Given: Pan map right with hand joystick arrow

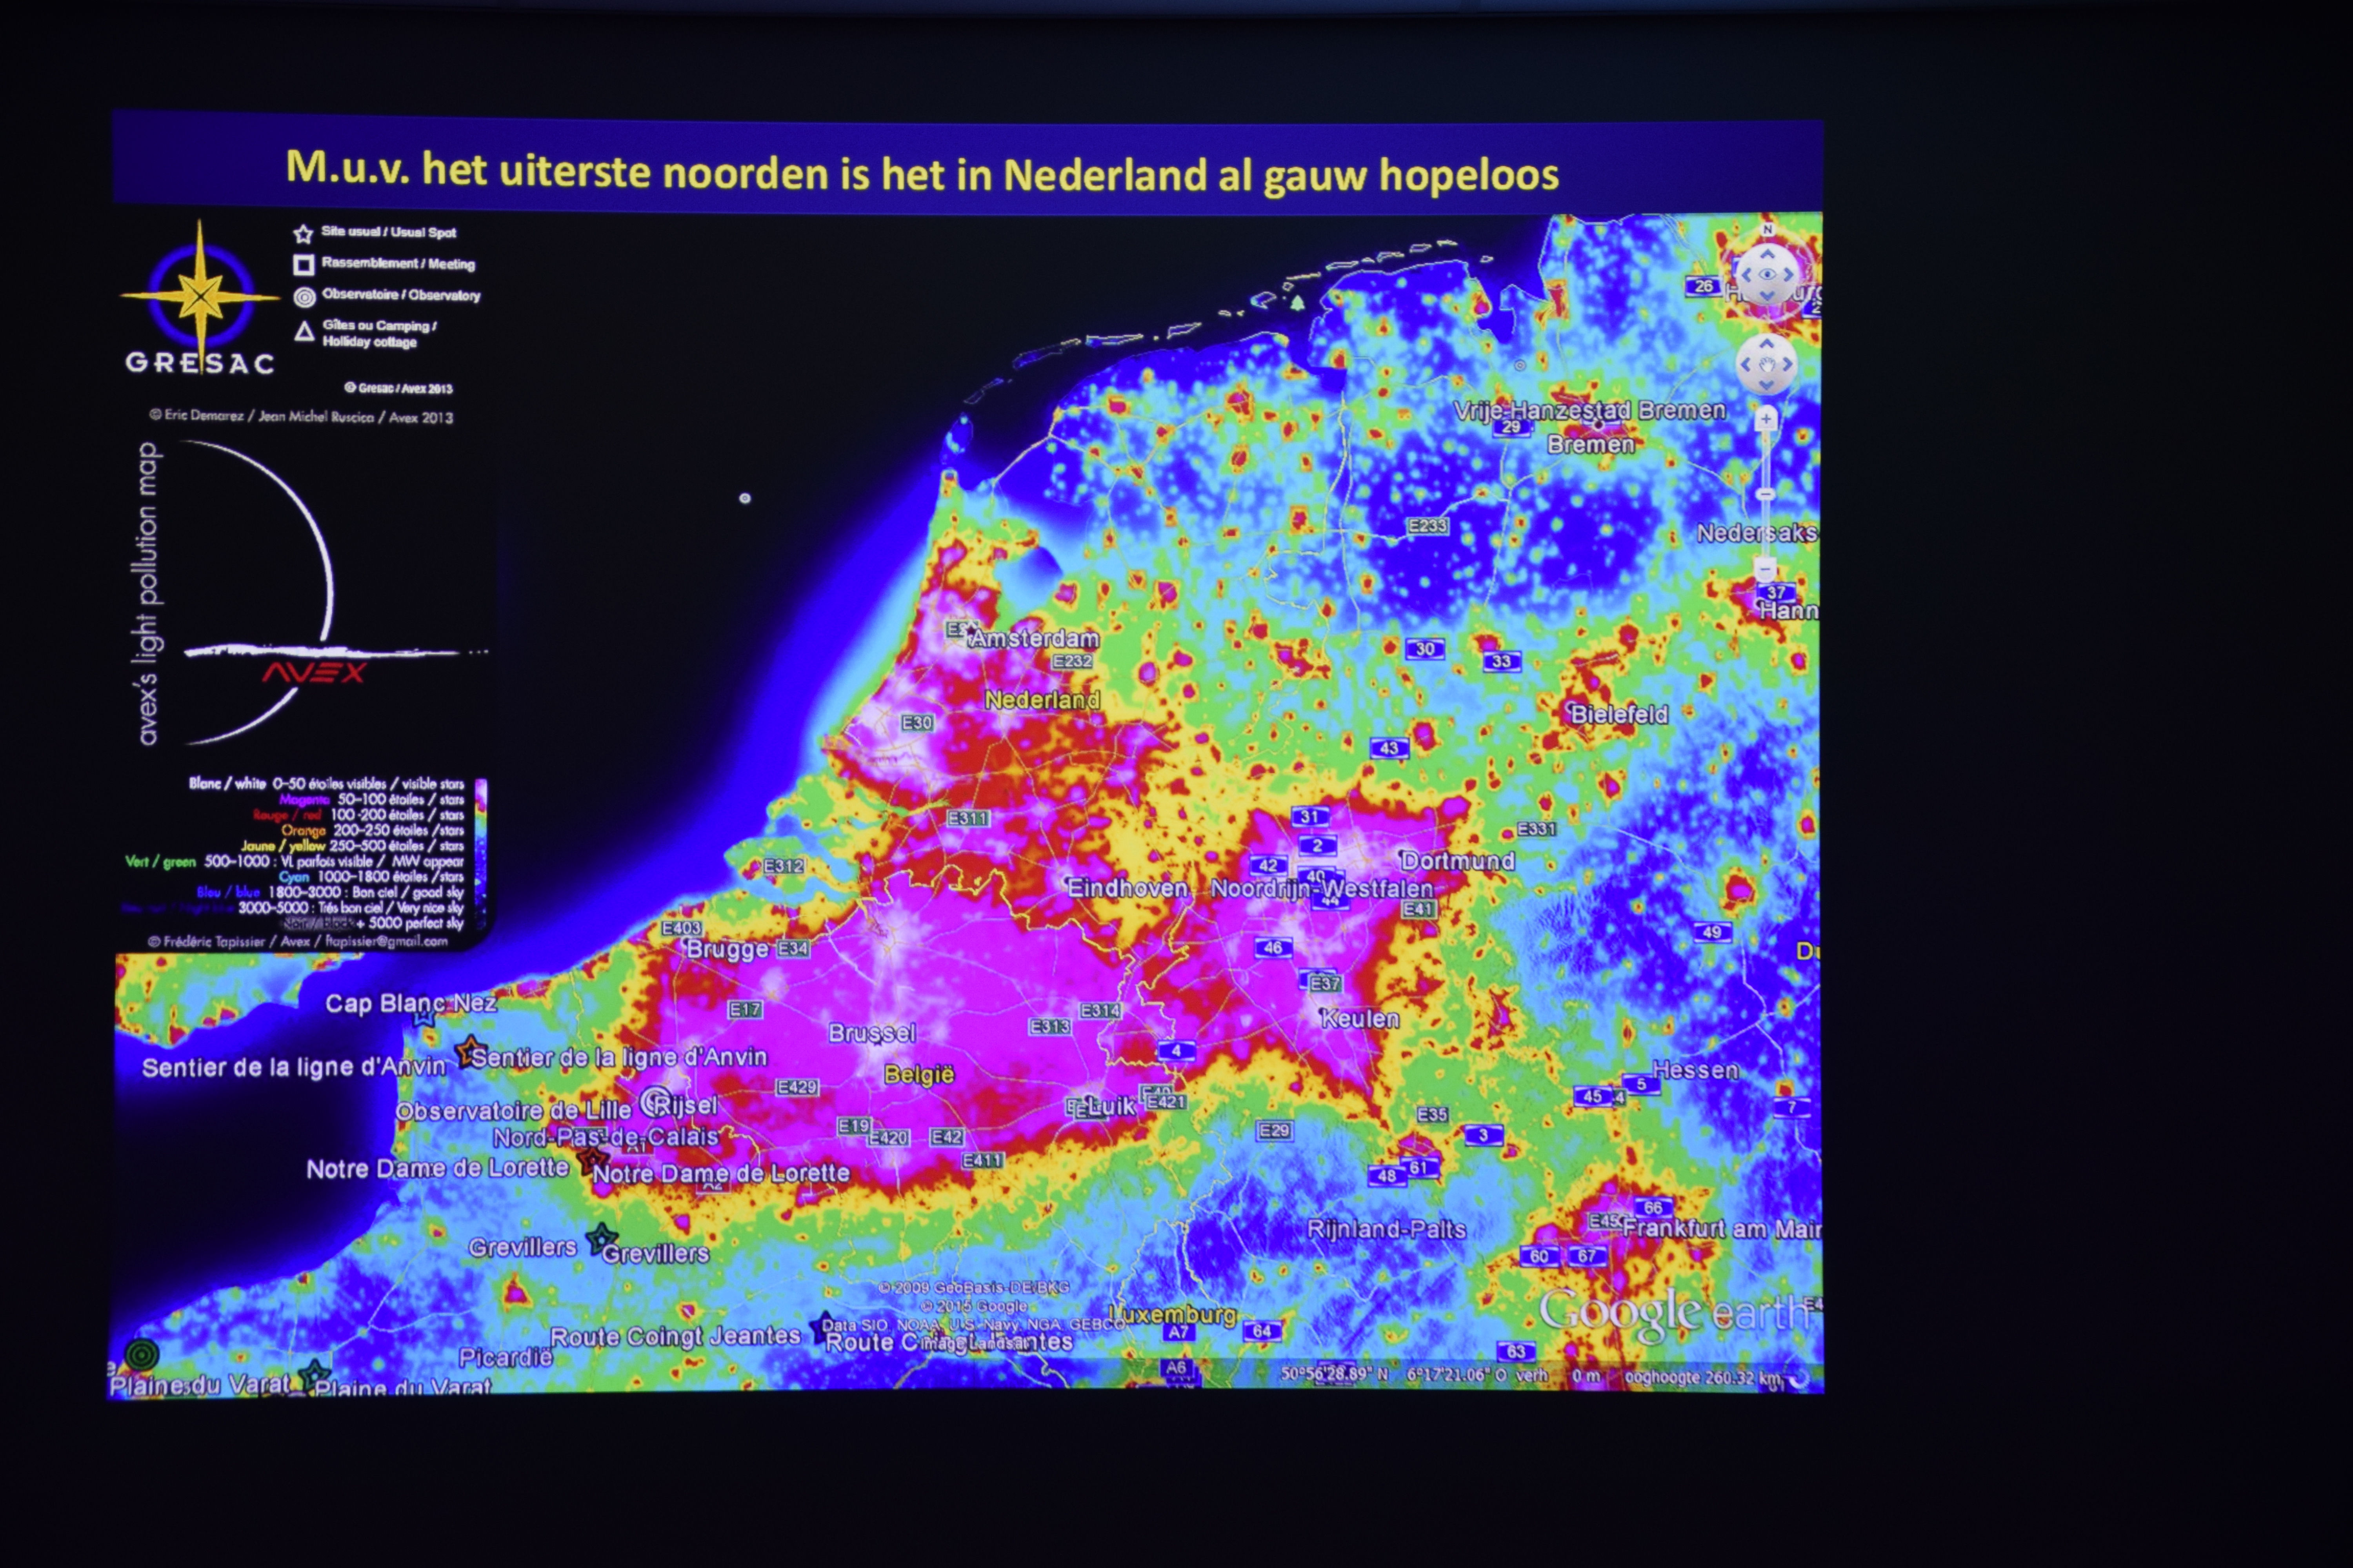Looking at the screenshot, I should tap(1788, 364).
